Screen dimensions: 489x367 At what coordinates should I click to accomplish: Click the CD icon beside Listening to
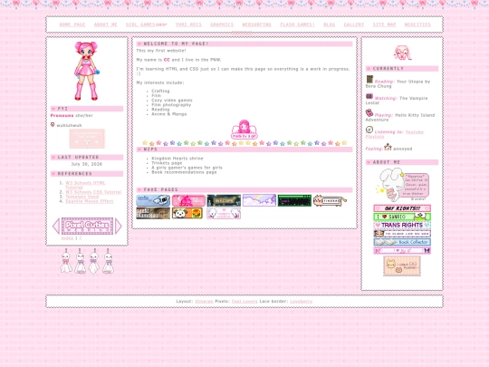[x=369, y=130]
